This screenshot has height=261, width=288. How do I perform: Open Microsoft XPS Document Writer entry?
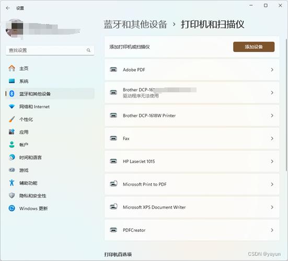(192, 207)
